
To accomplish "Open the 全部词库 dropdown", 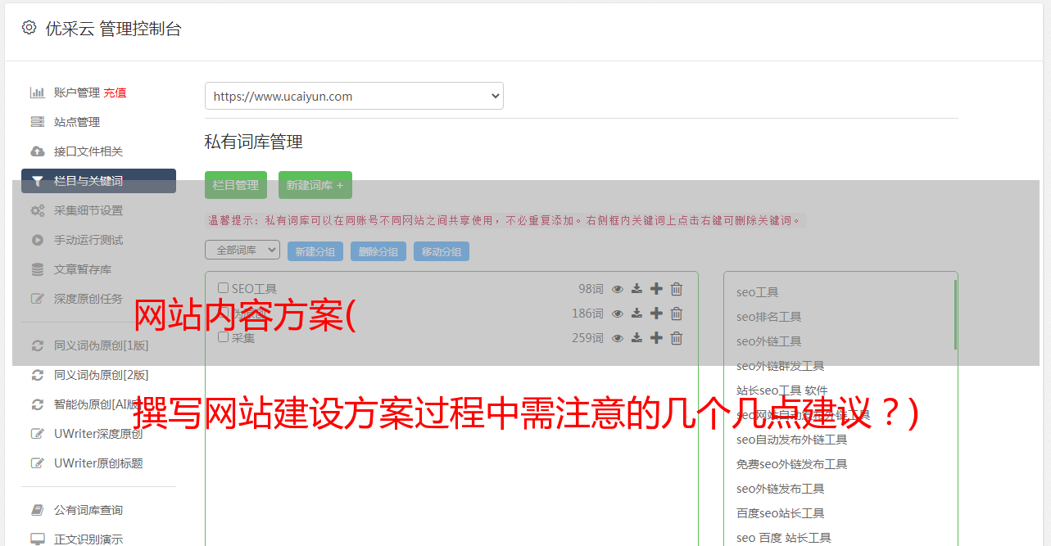I will coord(242,250).
